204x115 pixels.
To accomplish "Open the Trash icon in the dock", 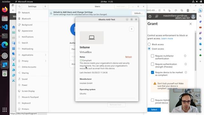I will click(5, 73).
